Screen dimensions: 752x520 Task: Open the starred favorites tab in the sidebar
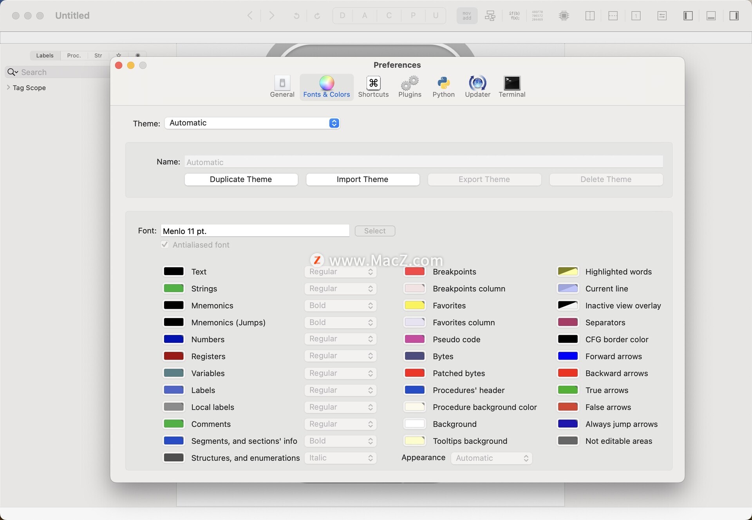tap(119, 55)
